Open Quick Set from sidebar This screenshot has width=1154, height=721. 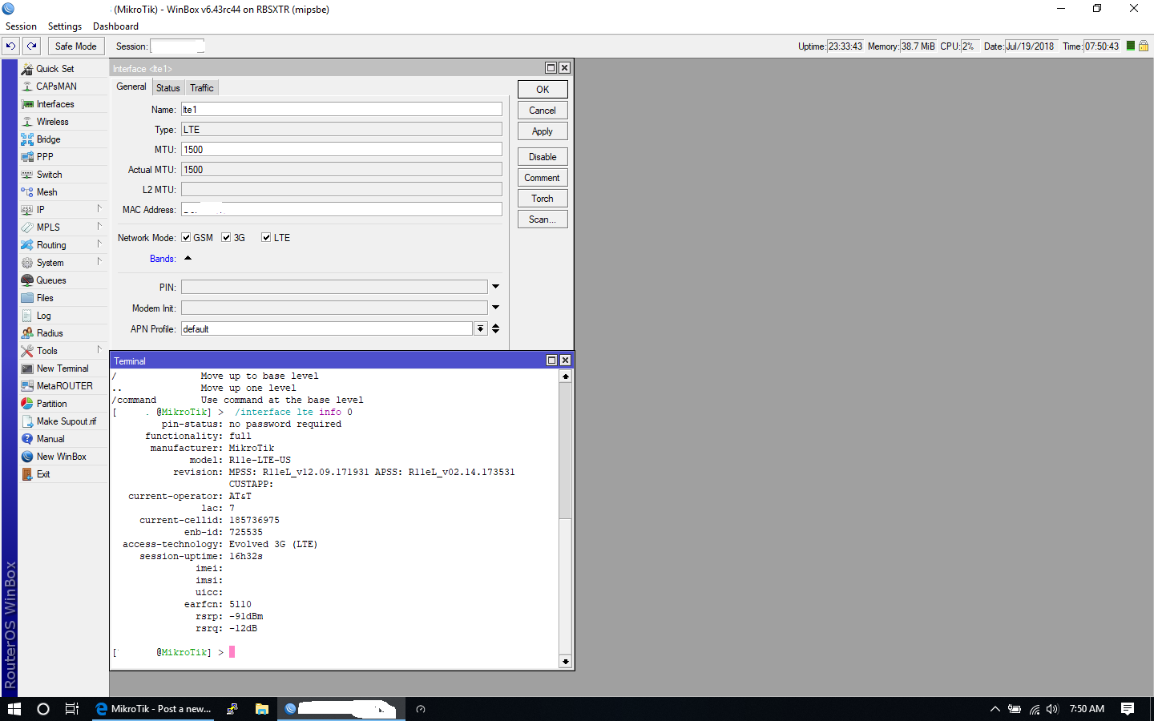[x=54, y=69]
